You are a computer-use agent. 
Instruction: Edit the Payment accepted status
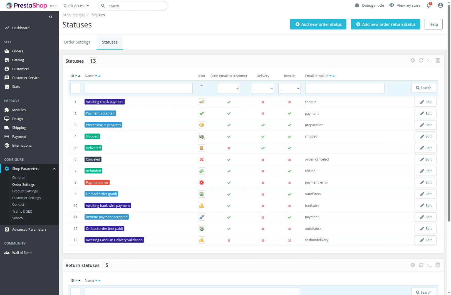pyautogui.click(x=425, y=113)
